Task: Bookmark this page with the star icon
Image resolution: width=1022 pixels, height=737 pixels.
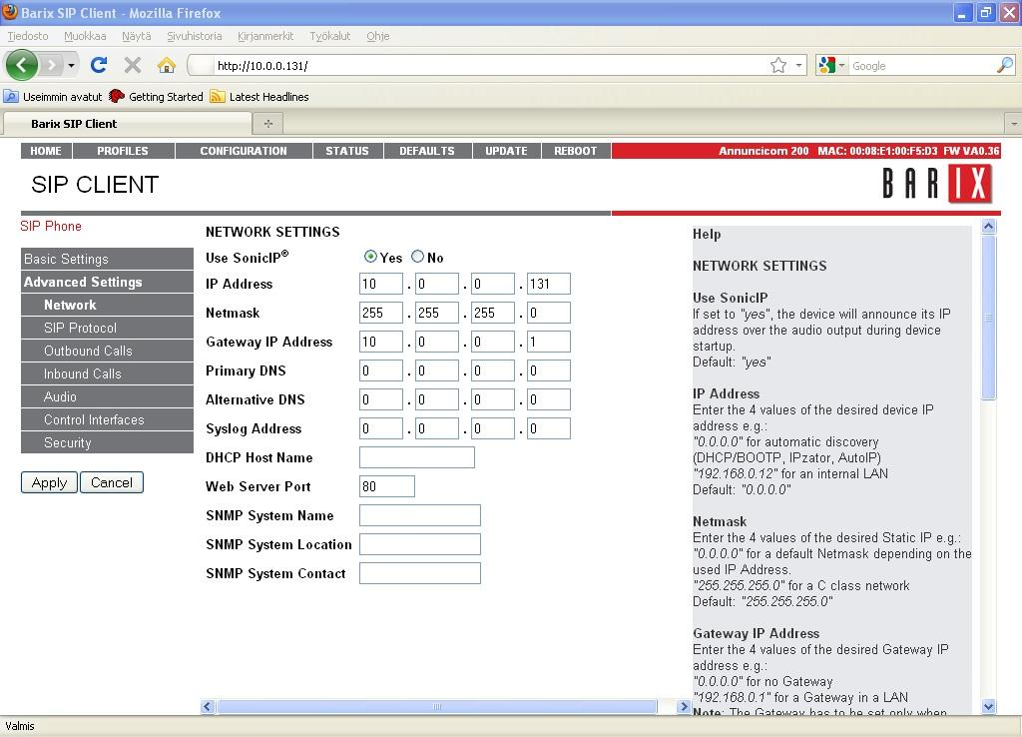Action: (x=778, y=65)
